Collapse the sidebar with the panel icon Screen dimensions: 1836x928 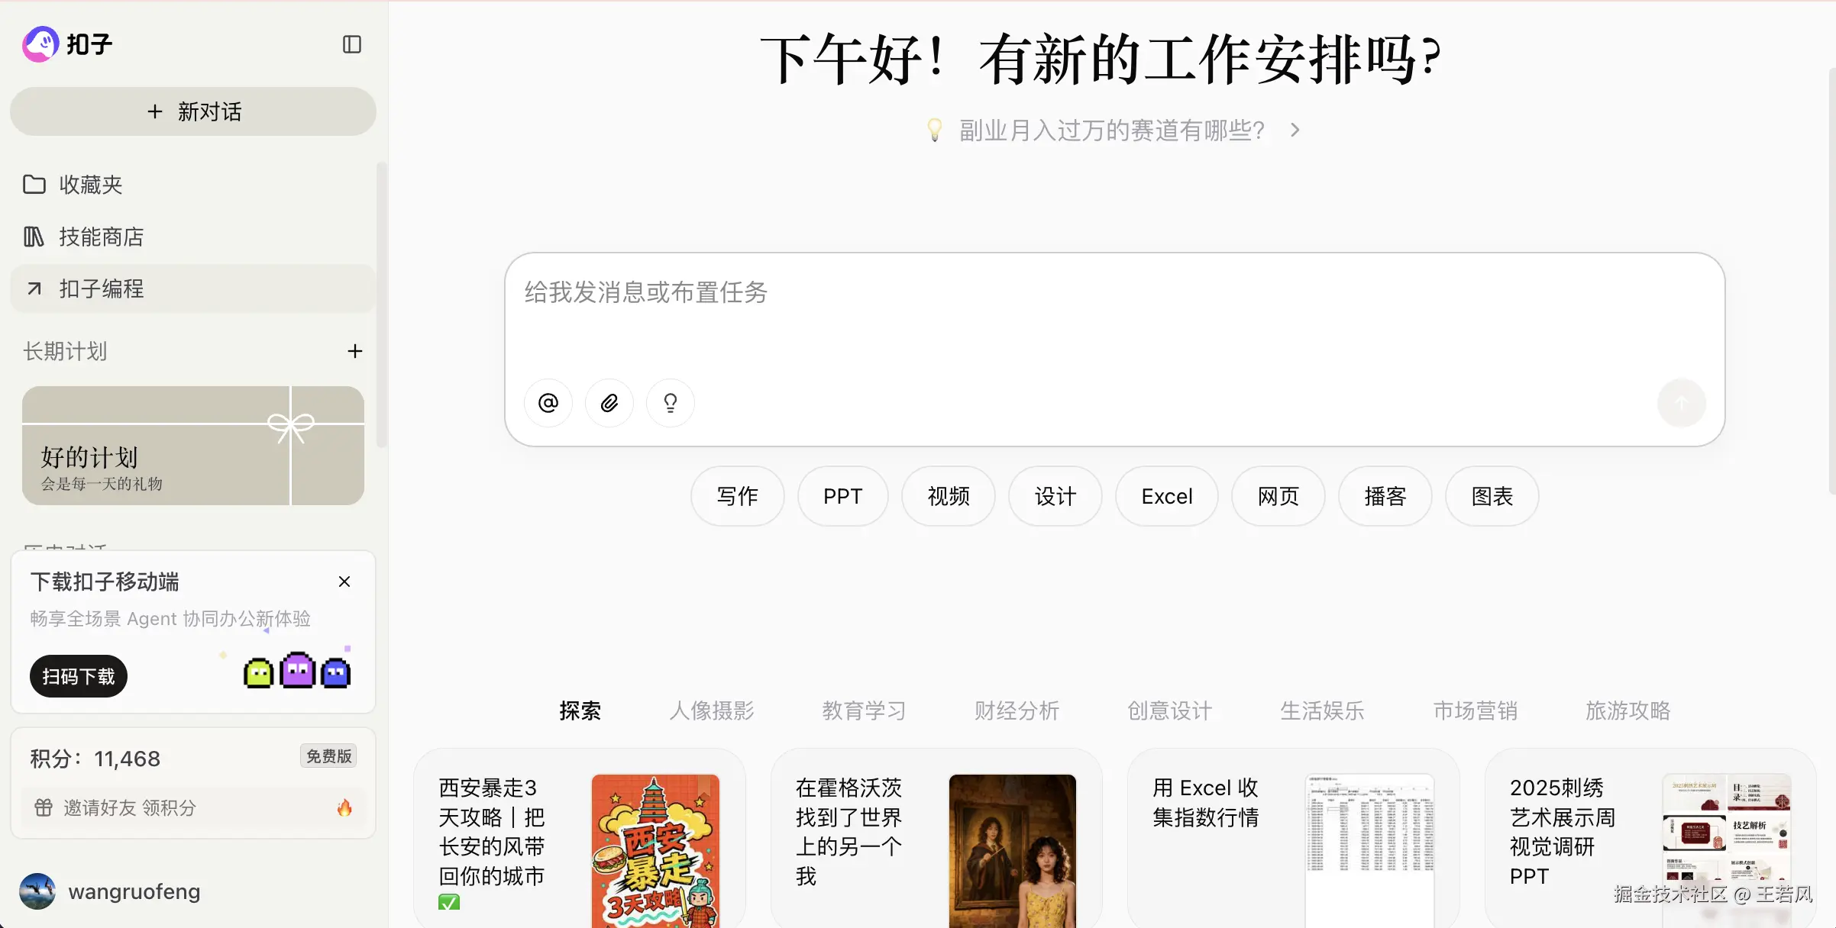point(351,44)
